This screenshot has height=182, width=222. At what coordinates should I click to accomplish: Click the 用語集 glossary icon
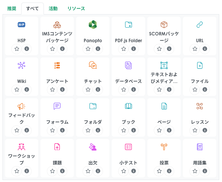(x=200, y=147)
